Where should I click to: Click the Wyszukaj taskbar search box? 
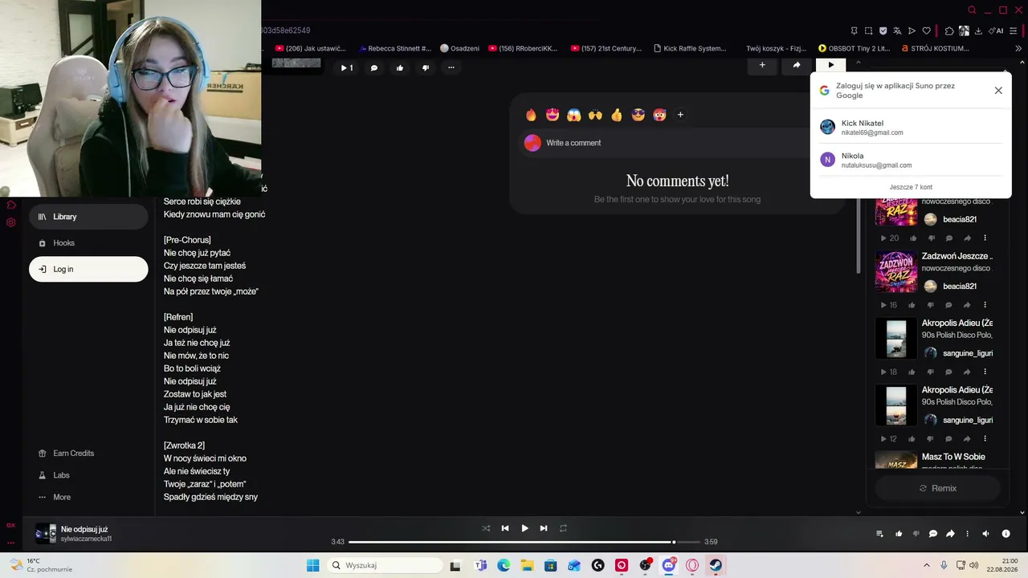[385, 565]
